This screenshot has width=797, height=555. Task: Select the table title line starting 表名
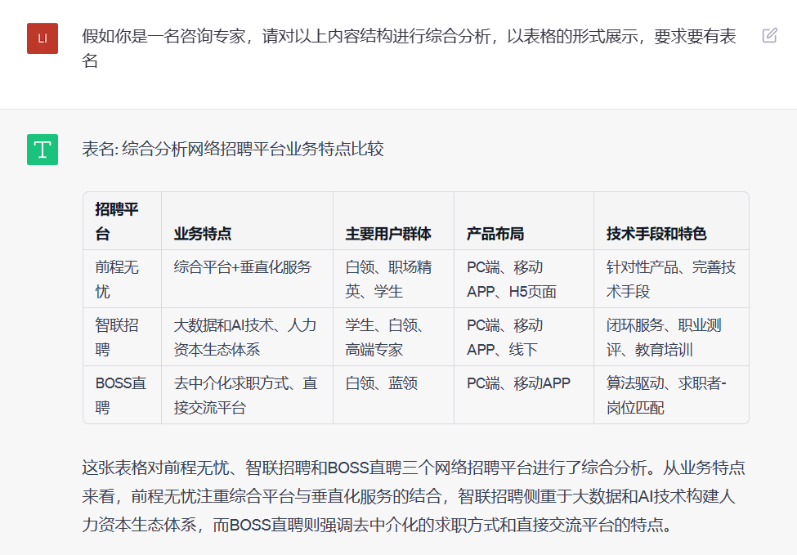point(233,149)
